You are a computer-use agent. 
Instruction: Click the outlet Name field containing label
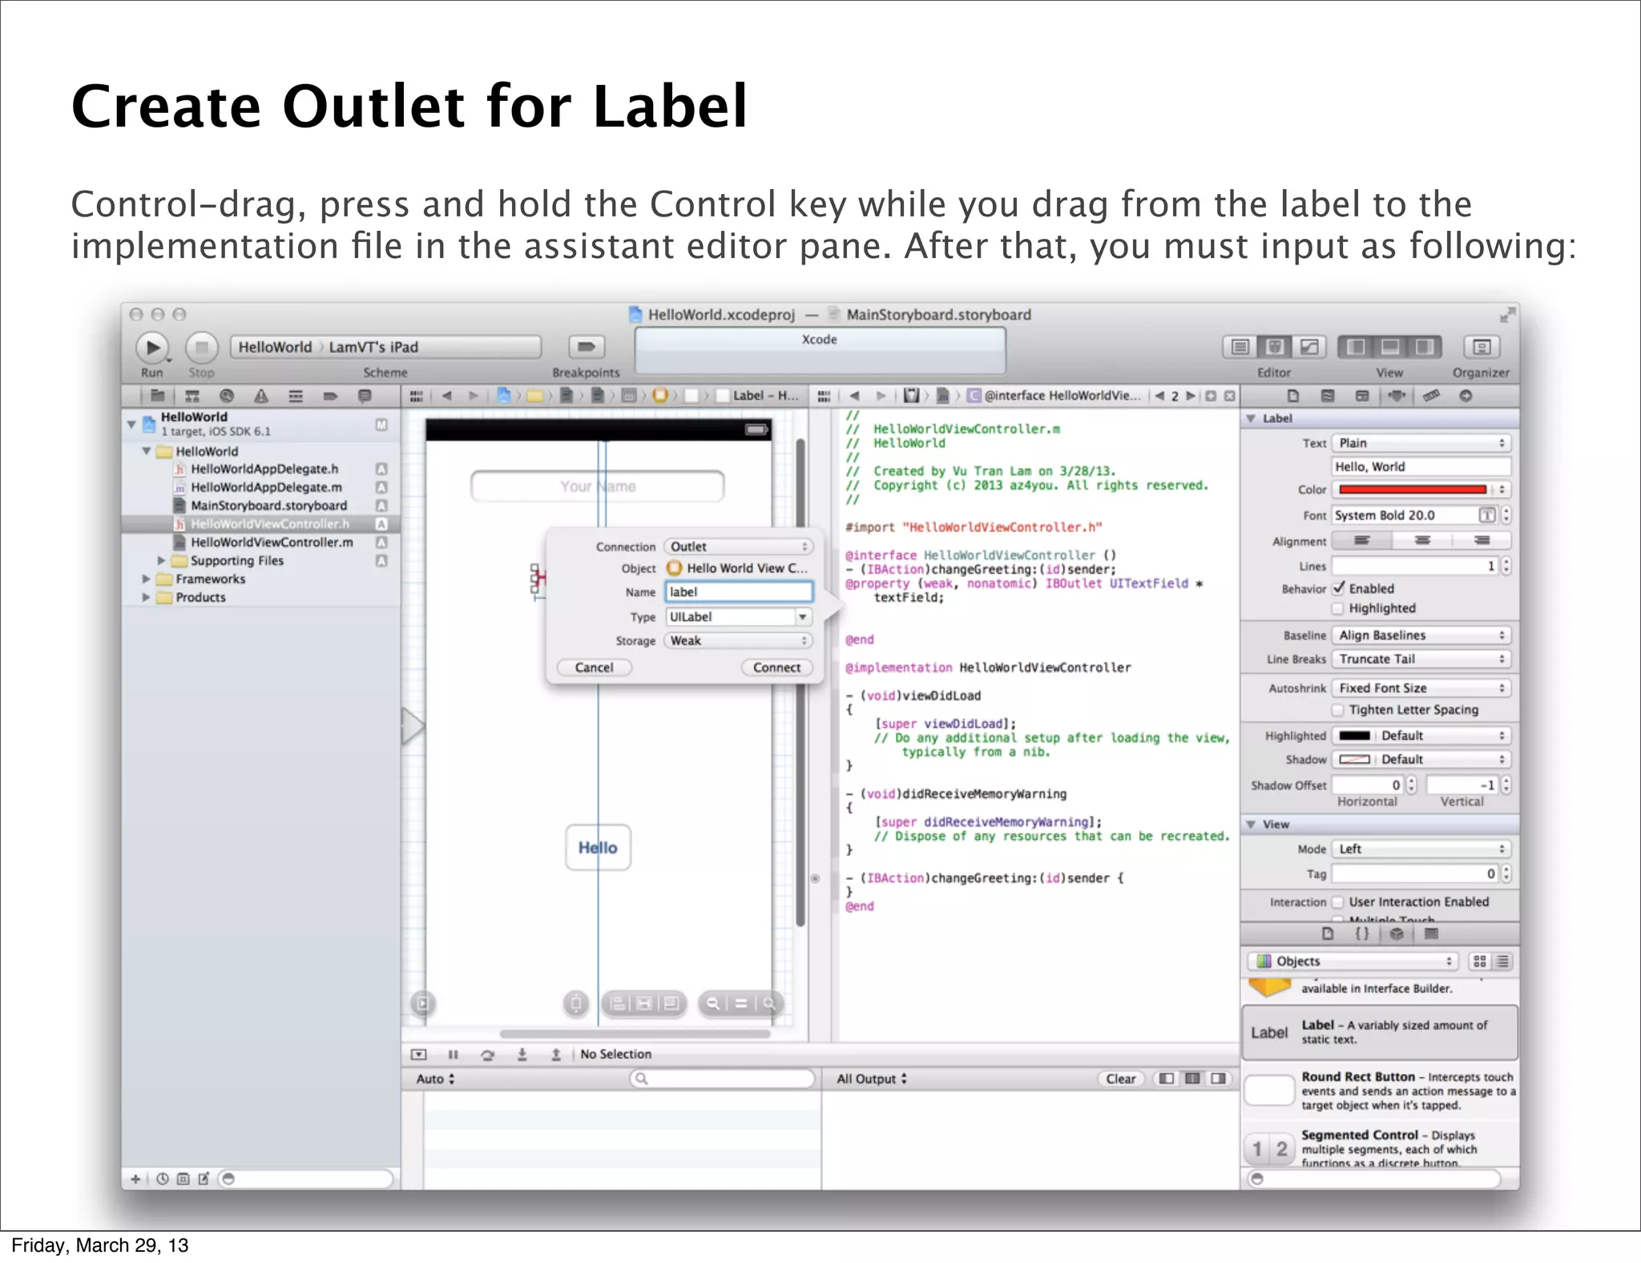coord(738,592)
